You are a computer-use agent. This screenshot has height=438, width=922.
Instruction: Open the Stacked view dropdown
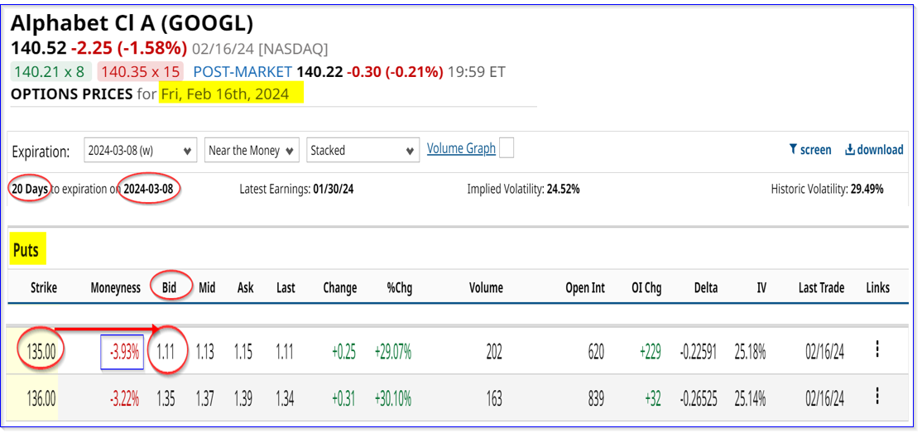(363, 150)
